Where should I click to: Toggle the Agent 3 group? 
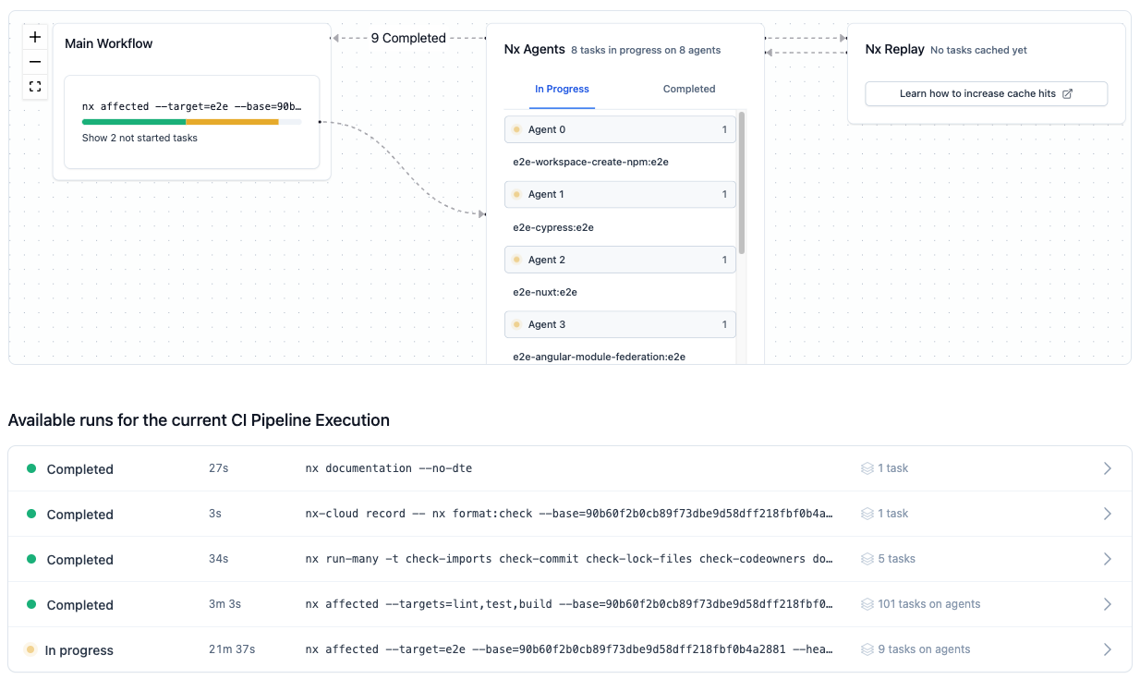pyautogui.click(x=620, y=324)
